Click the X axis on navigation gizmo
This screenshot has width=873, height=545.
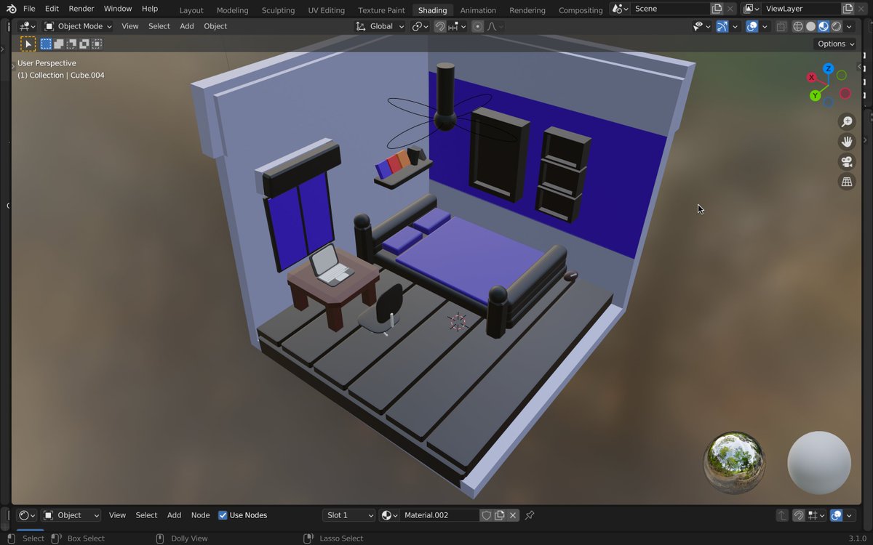[x=812, y=78]
